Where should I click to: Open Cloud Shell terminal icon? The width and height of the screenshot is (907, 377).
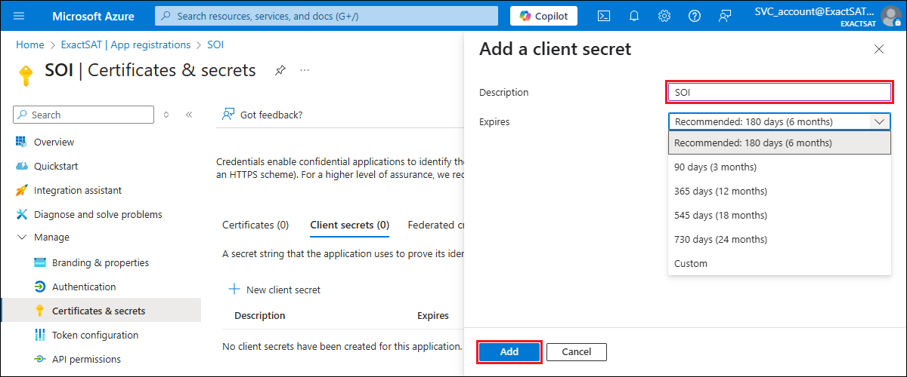(604, 16)
